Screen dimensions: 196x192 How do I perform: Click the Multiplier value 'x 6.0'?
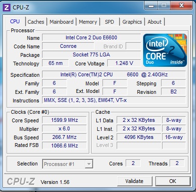click(64, 128)
